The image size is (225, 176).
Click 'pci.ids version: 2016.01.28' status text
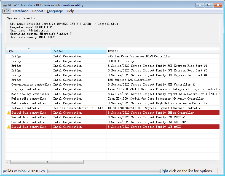(24, 171)
